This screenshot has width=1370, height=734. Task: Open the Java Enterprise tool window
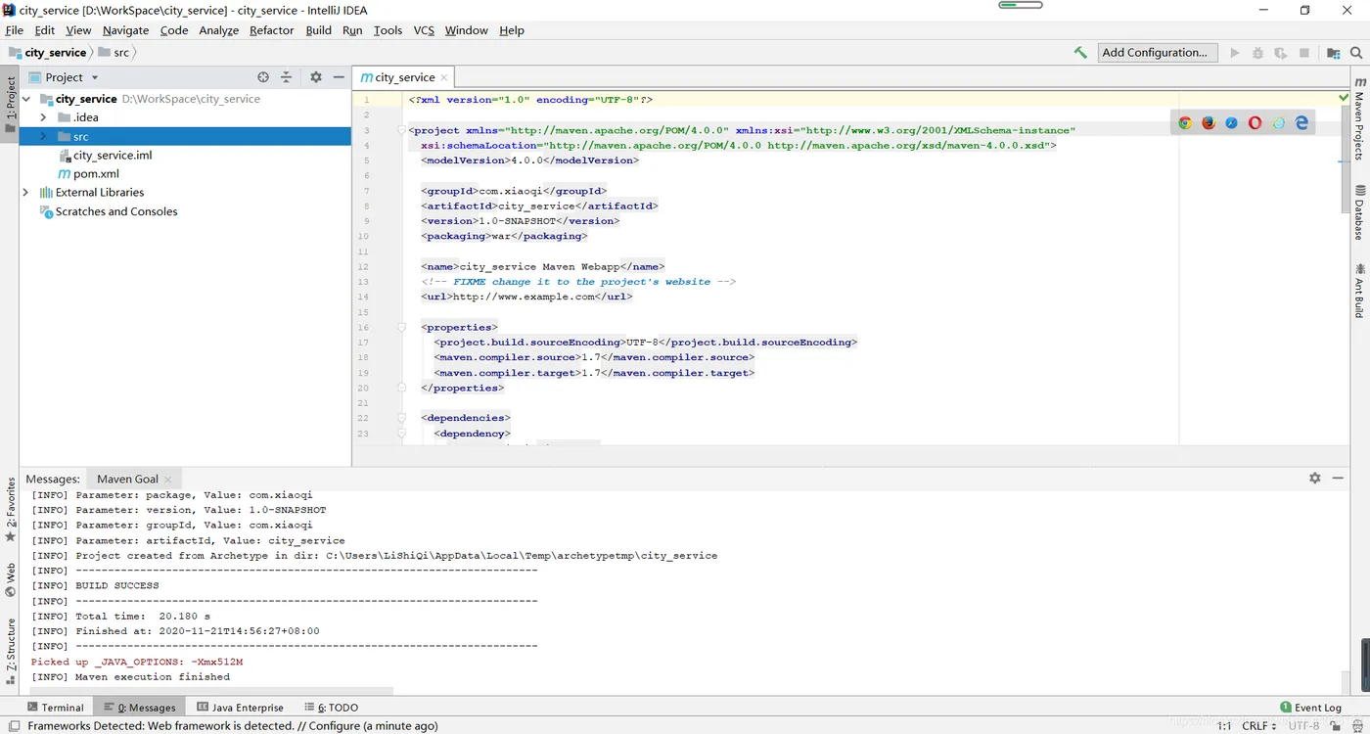240,708
